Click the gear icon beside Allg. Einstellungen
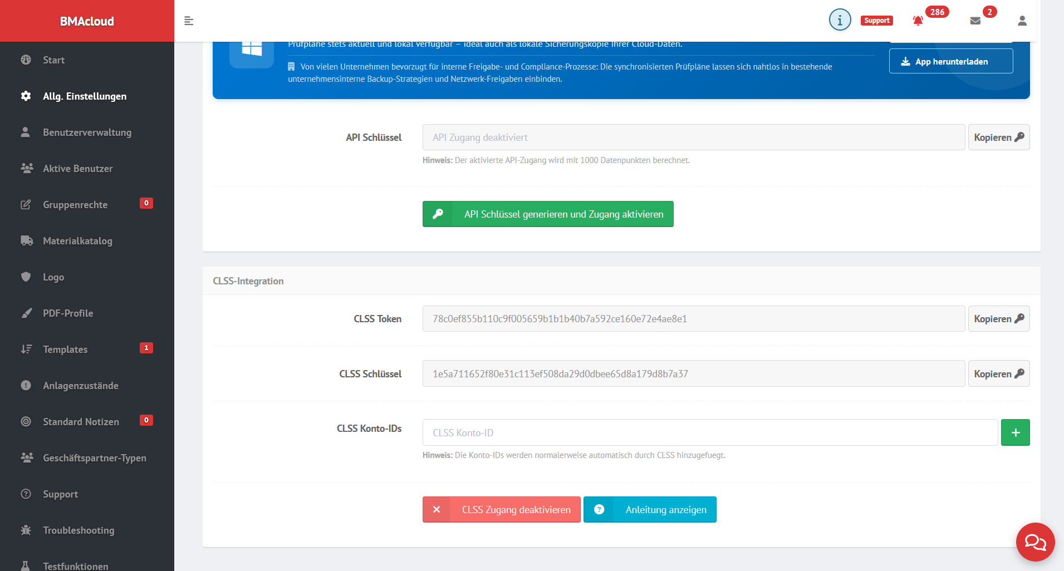The height and width of the screenshot is (571, 1064). (26, 96)
